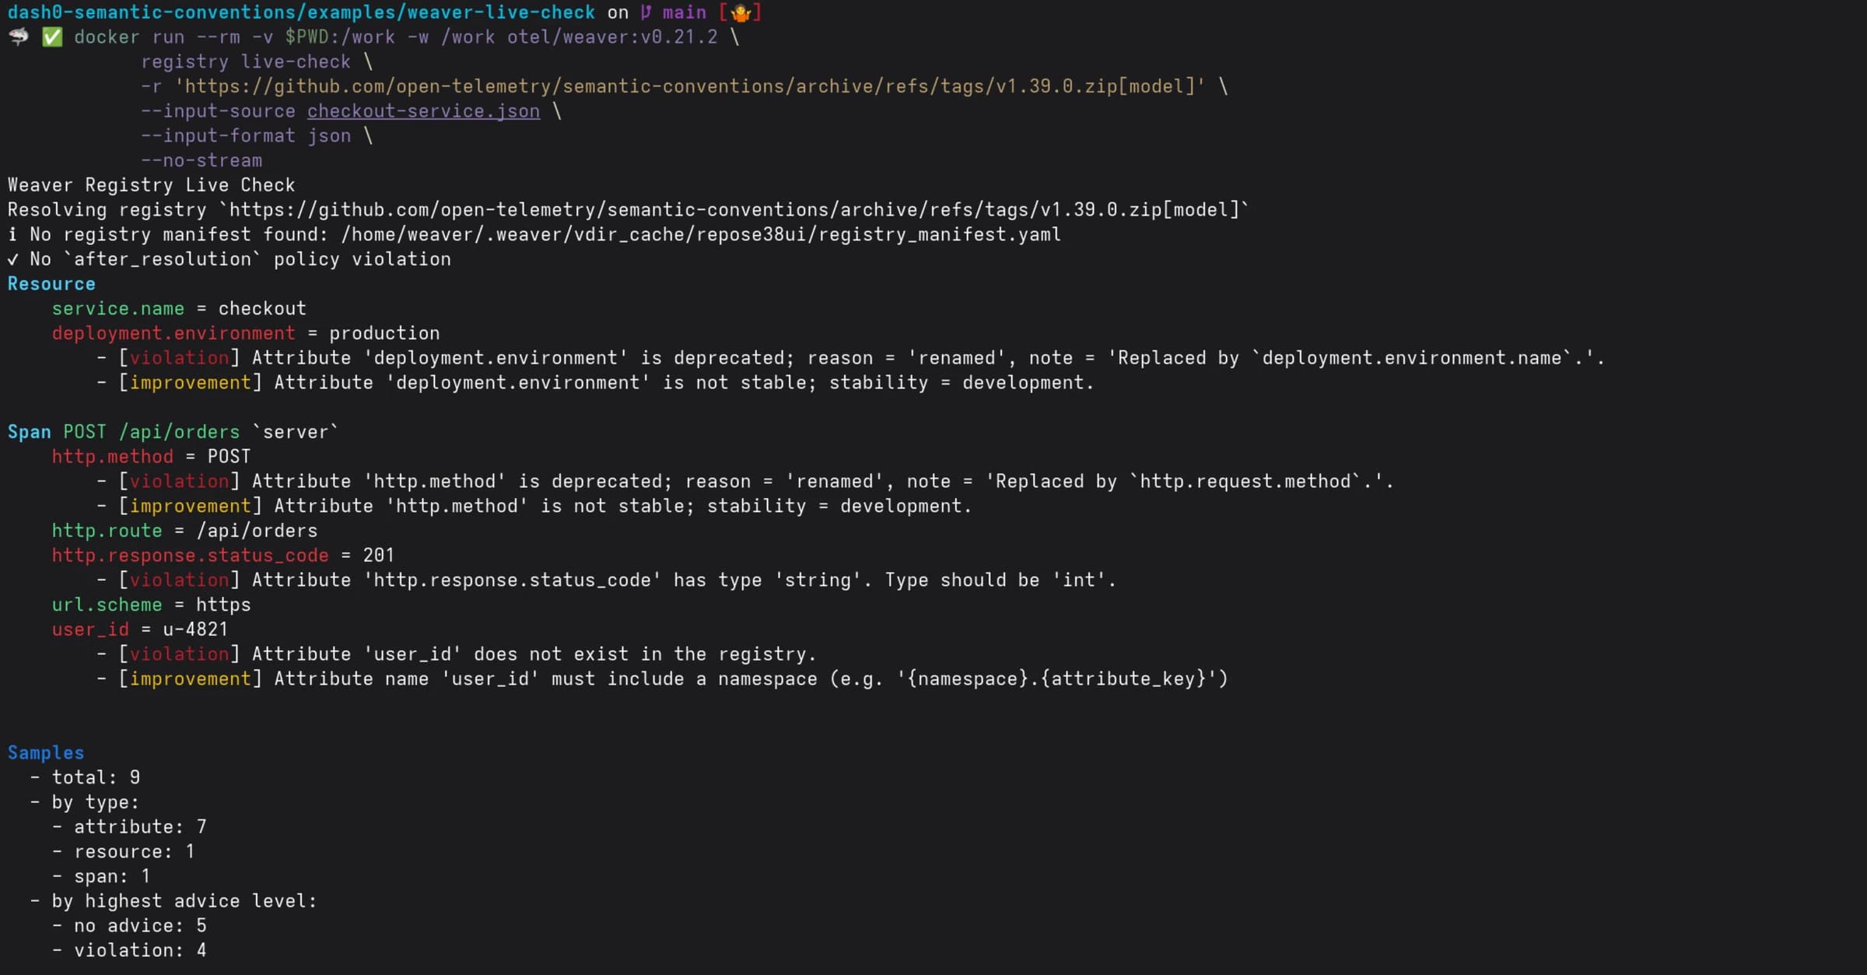Click the '--input-format json' option
Viewport: 1867px width, 975px height.
pyautogui.click(x=246, y=136)
